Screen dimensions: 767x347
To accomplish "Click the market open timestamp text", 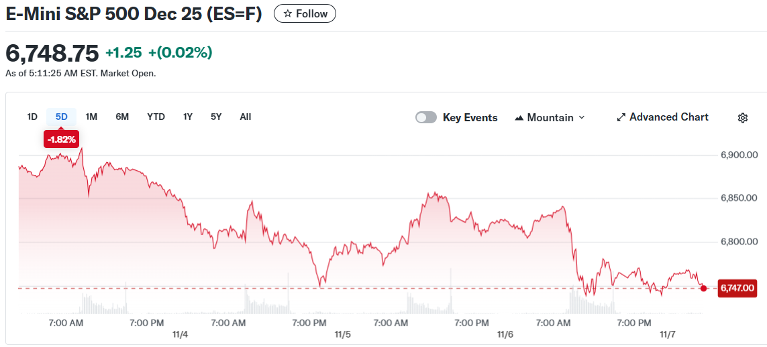I will 81,74.
